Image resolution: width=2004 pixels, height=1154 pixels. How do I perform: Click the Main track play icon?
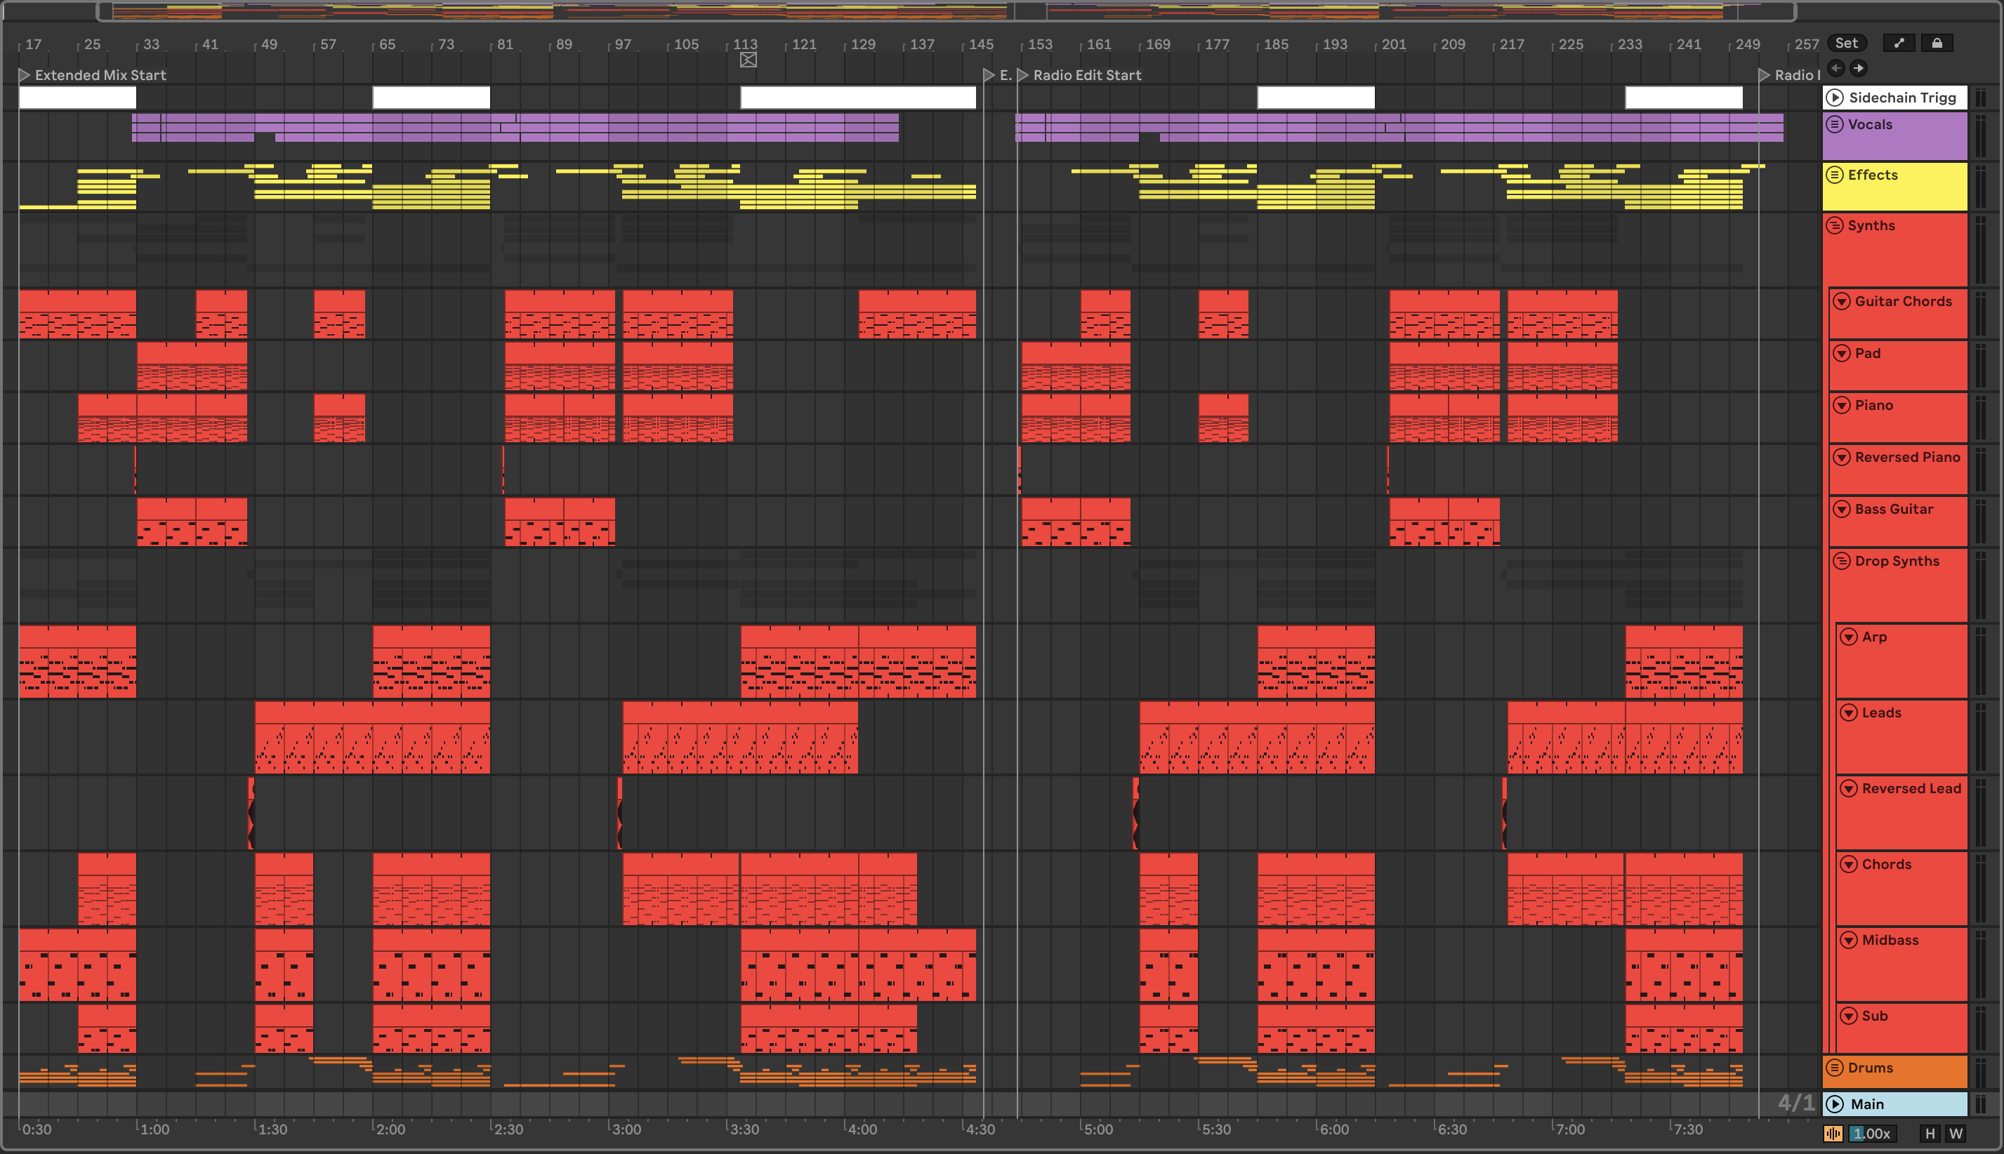[1834, 1104]
